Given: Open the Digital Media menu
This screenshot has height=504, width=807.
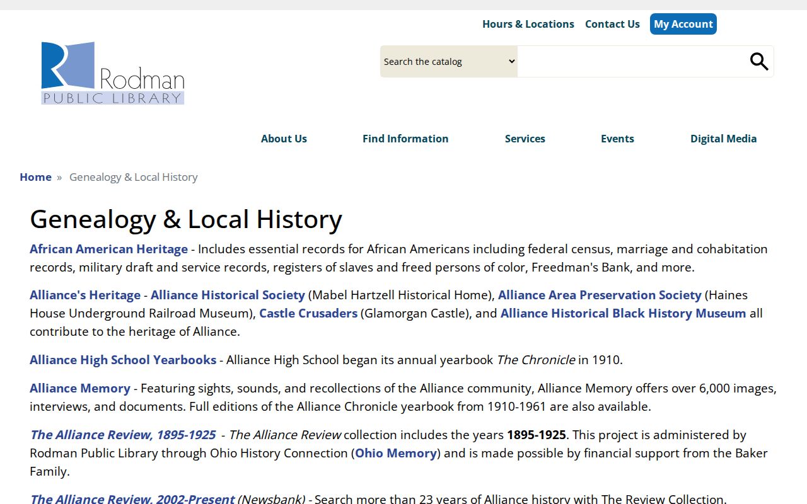Looking at the screenshot, I should (x=724, y=139).
